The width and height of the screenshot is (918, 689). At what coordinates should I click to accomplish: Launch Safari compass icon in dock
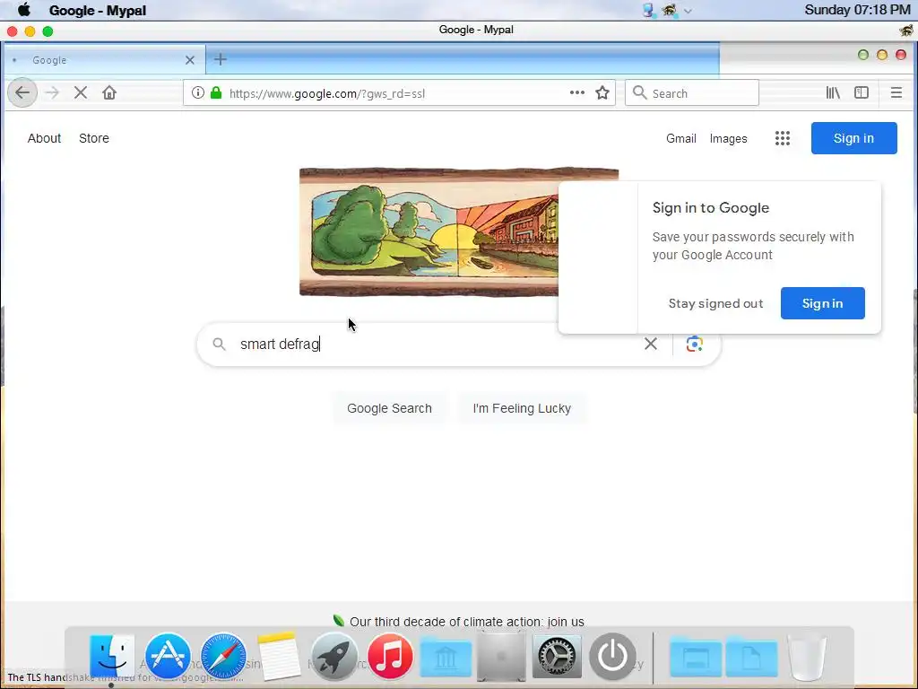pos(223,656)
